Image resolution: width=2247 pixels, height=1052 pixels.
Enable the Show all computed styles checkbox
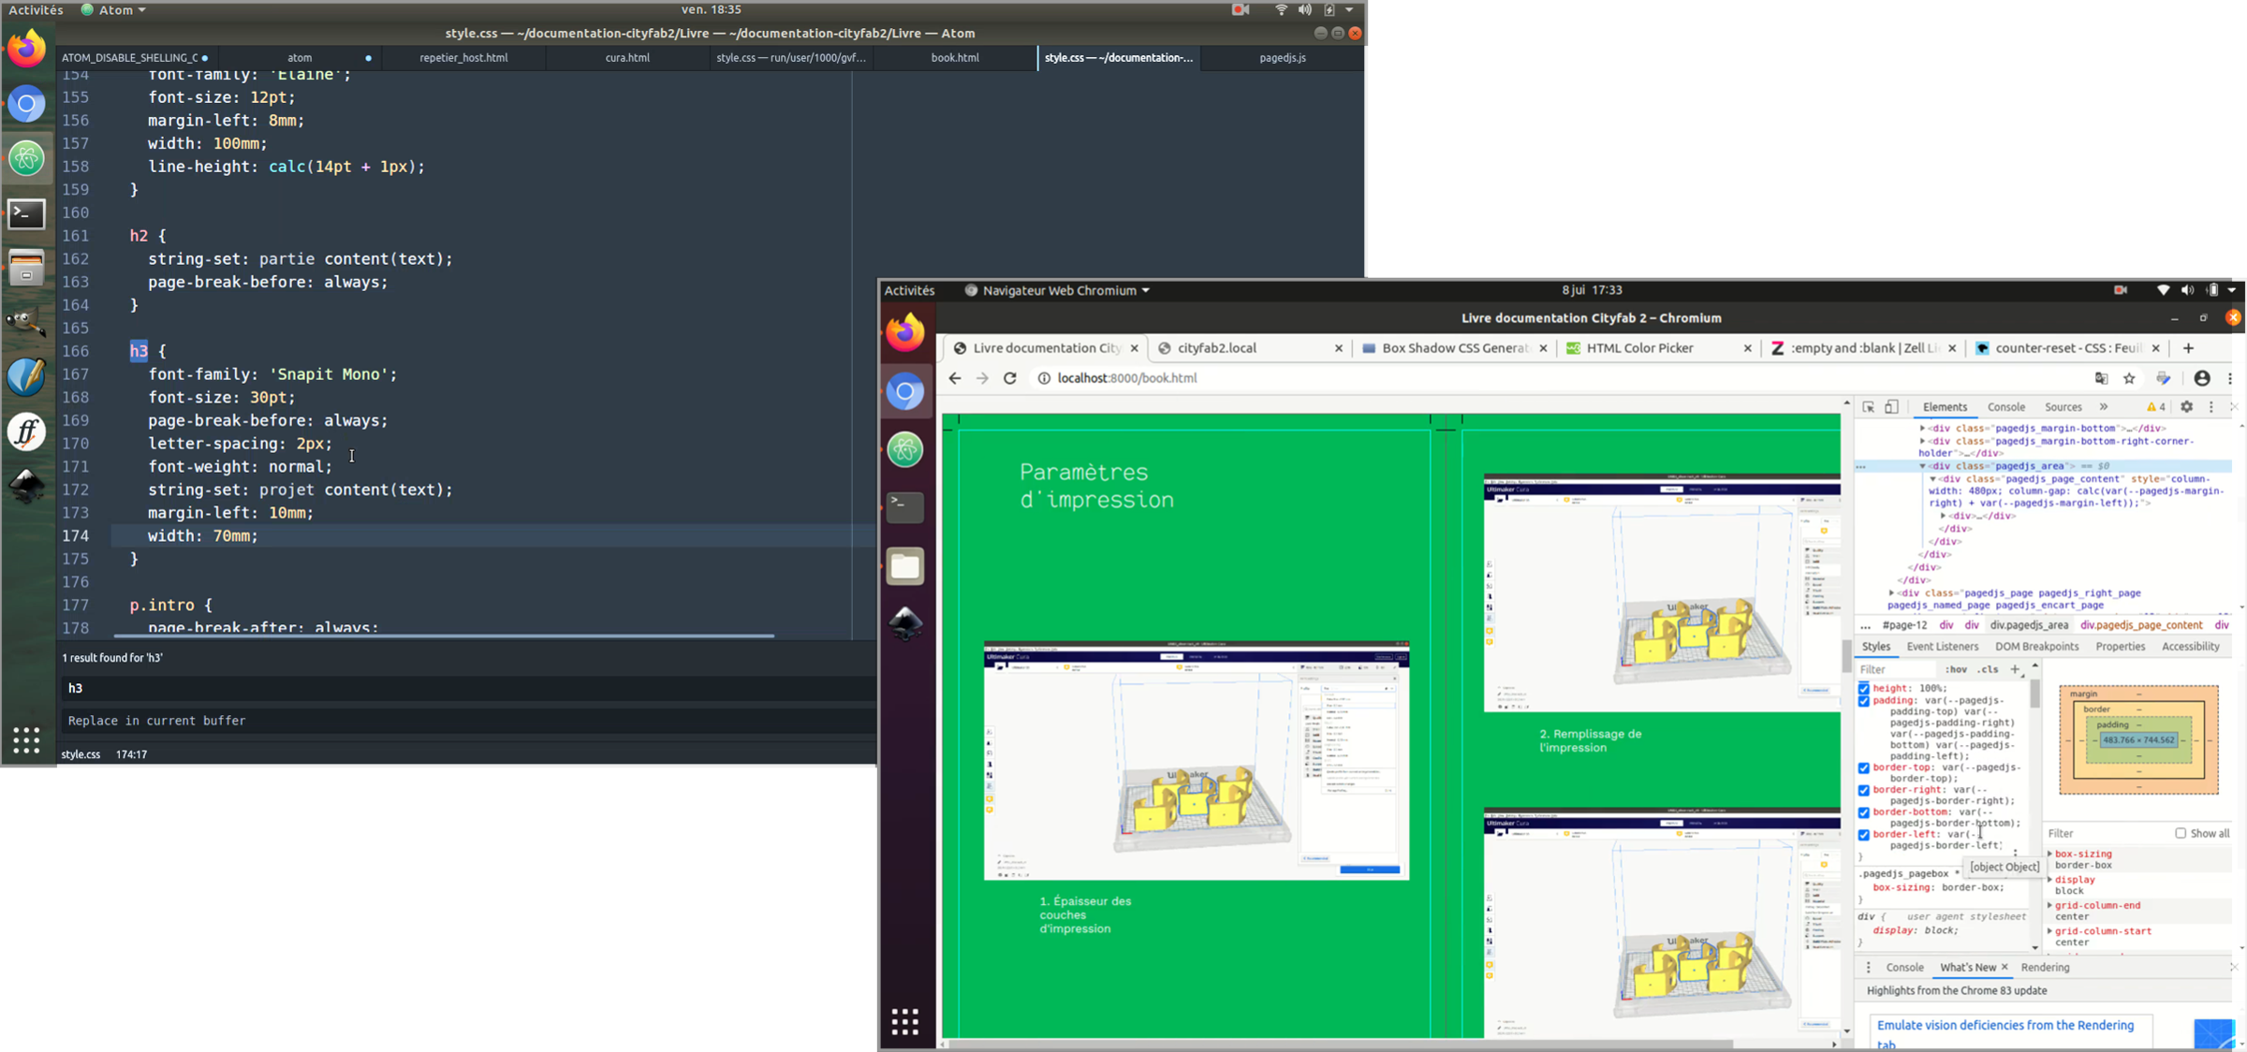pyautogui.click(x=2181, y=833)
